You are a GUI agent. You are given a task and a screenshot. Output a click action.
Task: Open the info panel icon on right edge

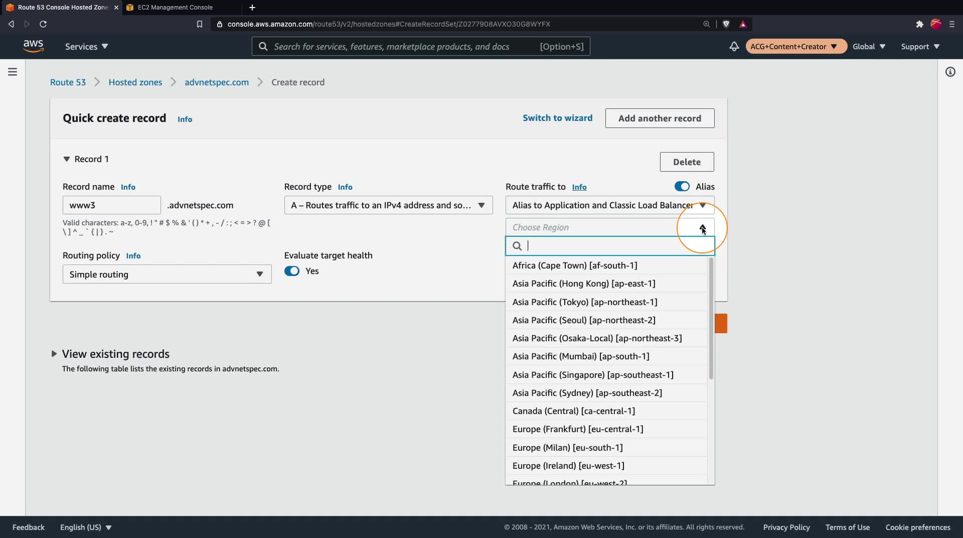[950, 72]
